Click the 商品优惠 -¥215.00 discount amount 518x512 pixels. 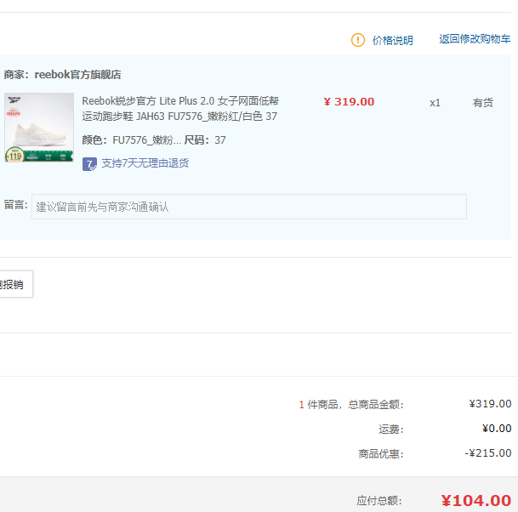click(x=488, y=452)
